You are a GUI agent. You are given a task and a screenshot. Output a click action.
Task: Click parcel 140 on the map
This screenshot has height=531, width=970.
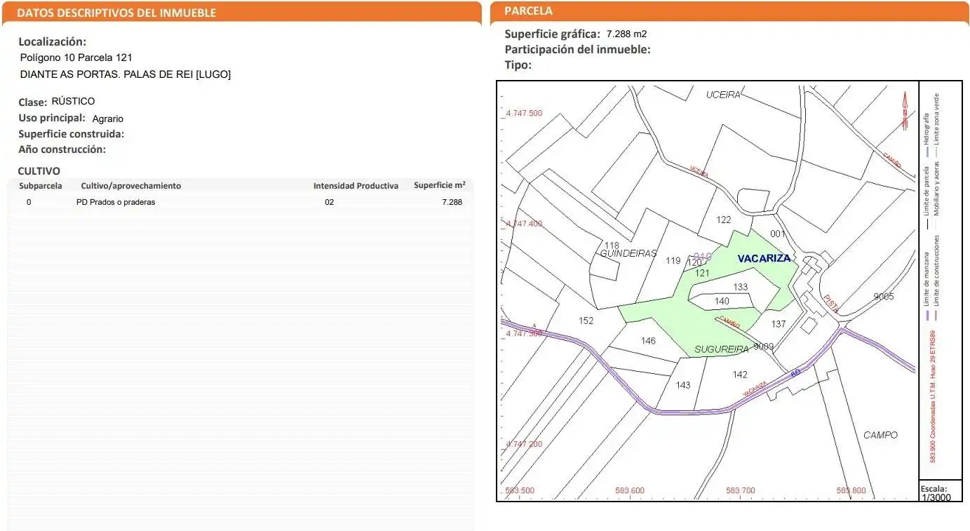click(722, 301)
